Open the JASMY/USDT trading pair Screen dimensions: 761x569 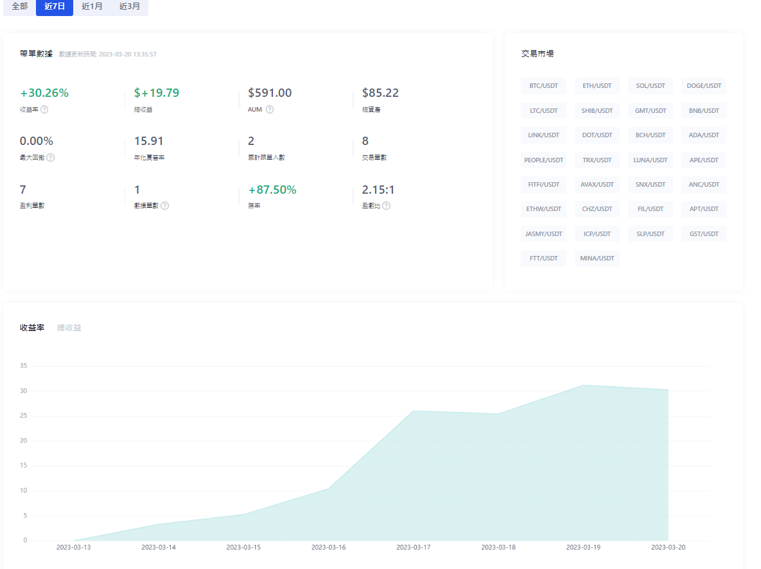543,234
